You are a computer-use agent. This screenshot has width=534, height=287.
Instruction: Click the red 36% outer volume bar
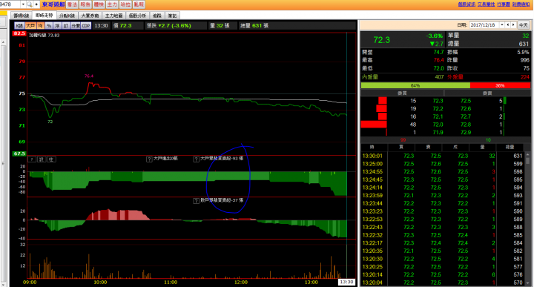500,85
